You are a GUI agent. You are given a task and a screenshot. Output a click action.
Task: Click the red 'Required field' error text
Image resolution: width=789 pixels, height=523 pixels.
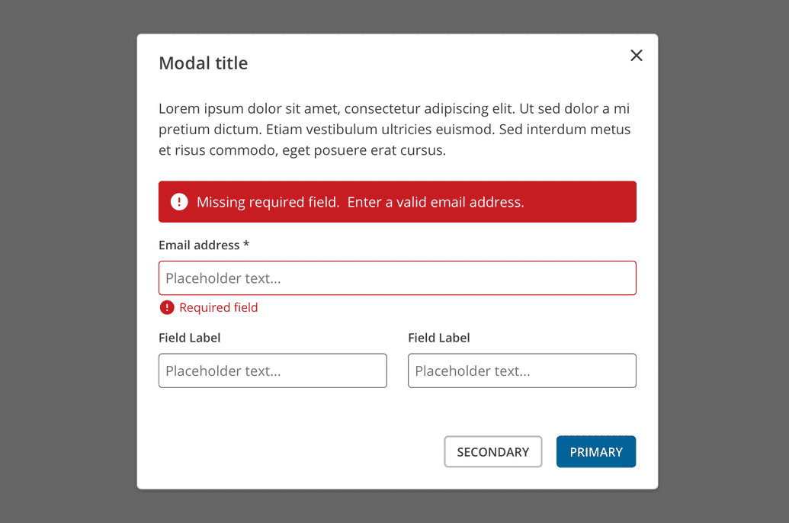click(x=219, y=307)
